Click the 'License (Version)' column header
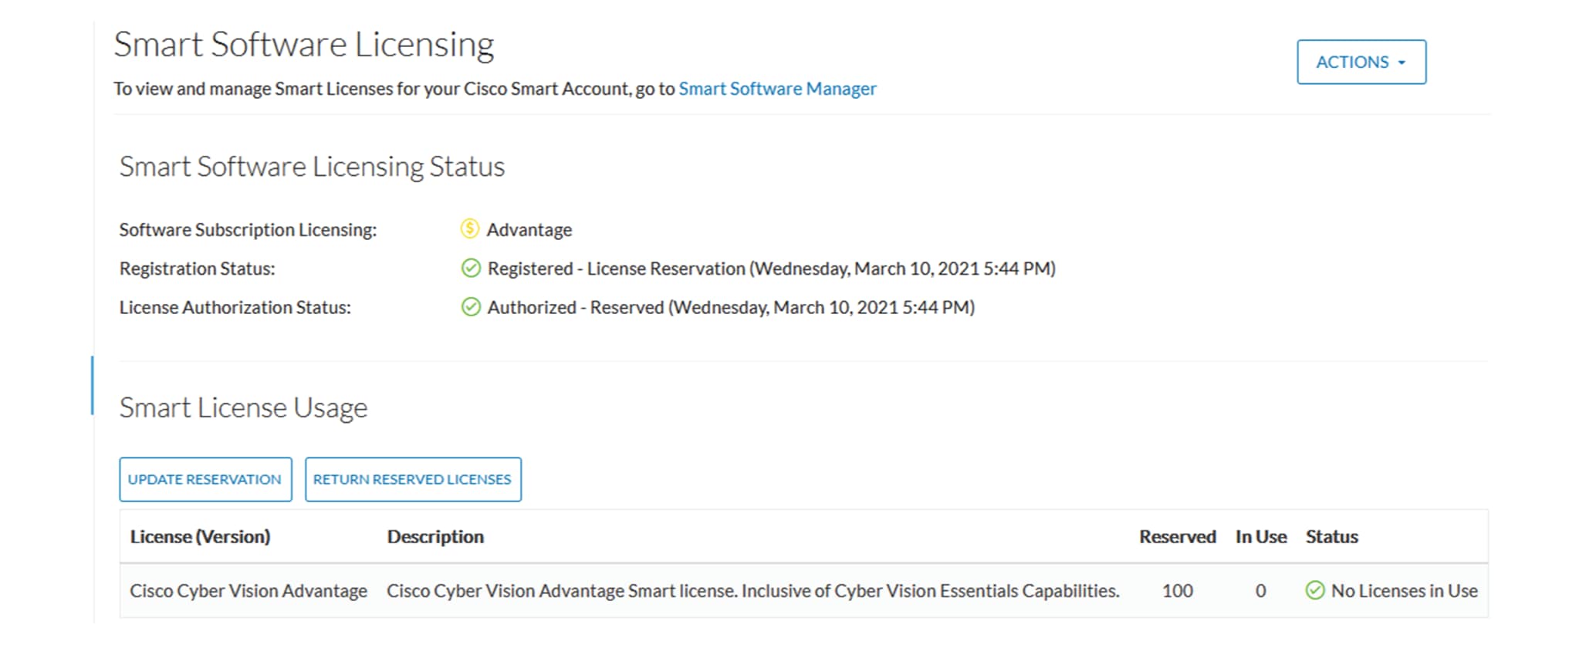Screen dimensions: 1579x645 (x=200, y=537)
